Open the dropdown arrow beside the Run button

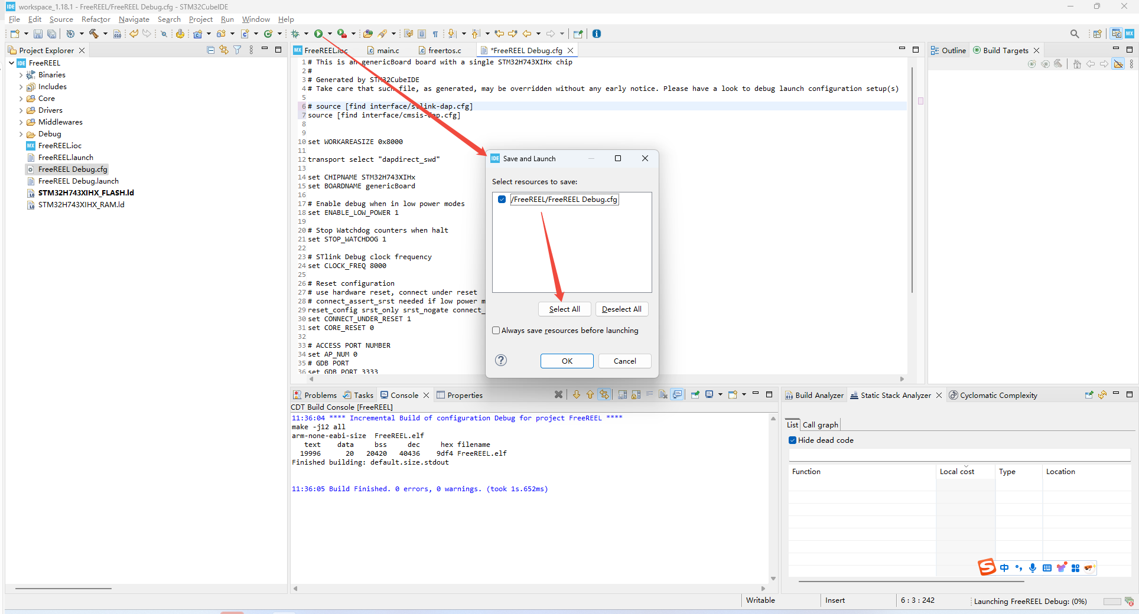pos(329,34)
